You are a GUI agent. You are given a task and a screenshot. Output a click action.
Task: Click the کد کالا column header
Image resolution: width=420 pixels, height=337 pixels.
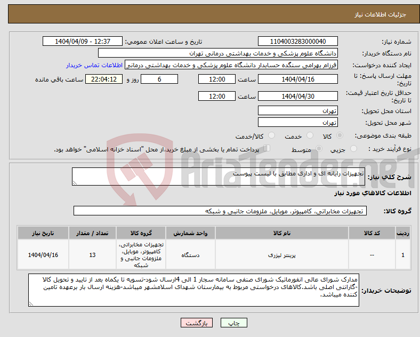coord(372,233)
